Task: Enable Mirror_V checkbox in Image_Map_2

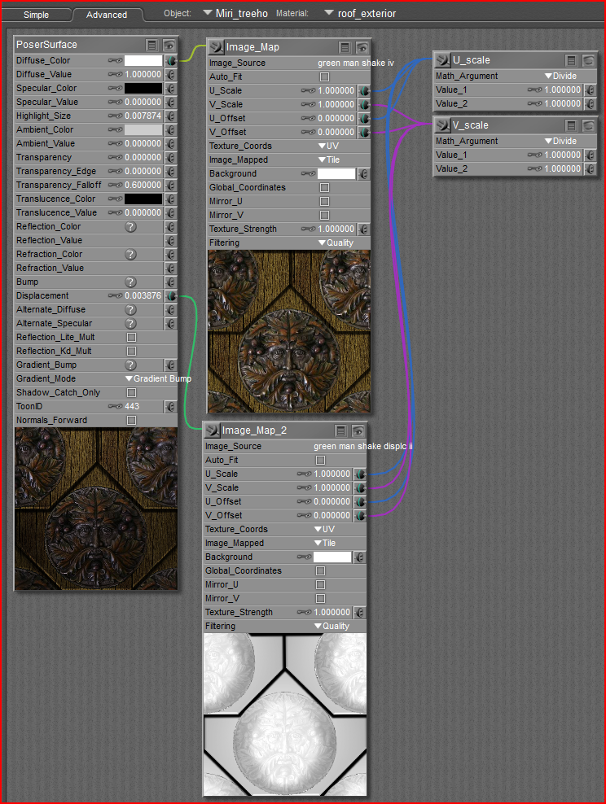Action: (320, 599)
